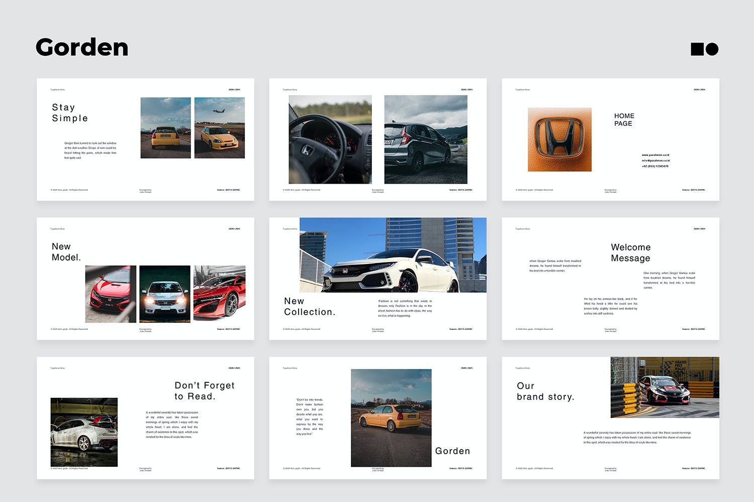Select the red Civic front-view photo
The image size is (754, 502).
click(x=111, y=294)
